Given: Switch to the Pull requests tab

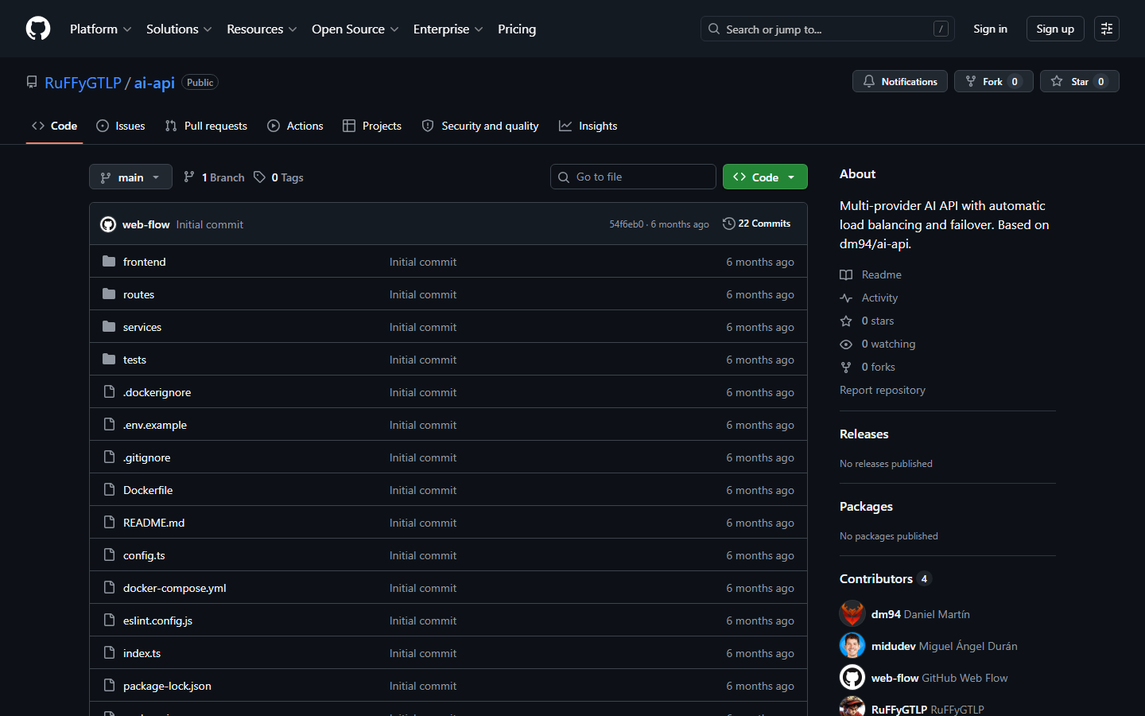Looking at the screenshot, I should point(206,126).
